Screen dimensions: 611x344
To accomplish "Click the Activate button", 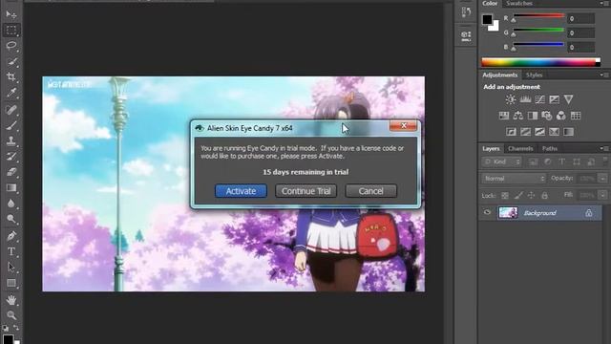I will [x=241, y=191].
